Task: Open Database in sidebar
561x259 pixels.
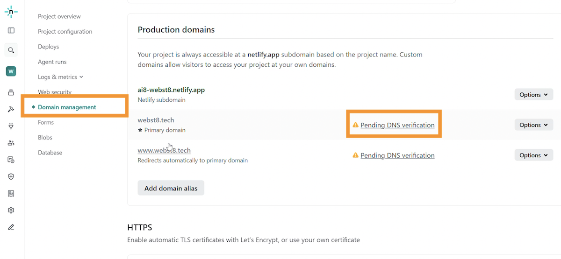Action: click(50, 153)
